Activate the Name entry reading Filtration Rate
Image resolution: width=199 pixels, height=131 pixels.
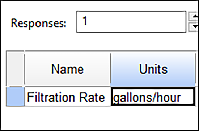tap(68, 97)
